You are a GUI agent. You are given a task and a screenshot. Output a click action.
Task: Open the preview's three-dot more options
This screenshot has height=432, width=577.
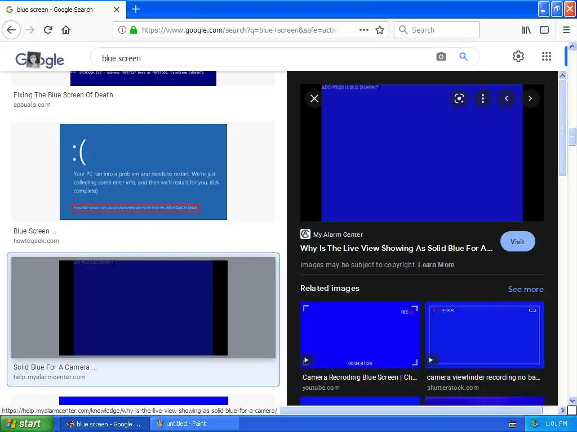(483, 98)
